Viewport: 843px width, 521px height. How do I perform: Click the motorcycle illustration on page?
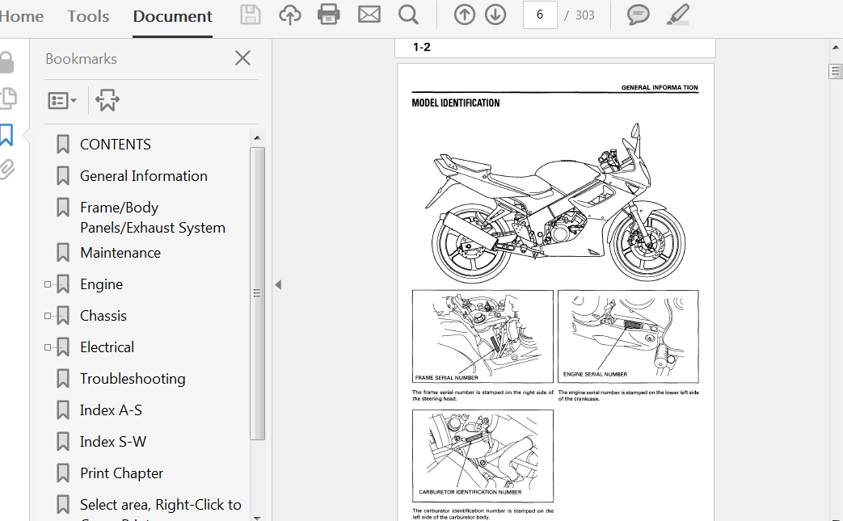pyautogui.click(x=557, y=202)
